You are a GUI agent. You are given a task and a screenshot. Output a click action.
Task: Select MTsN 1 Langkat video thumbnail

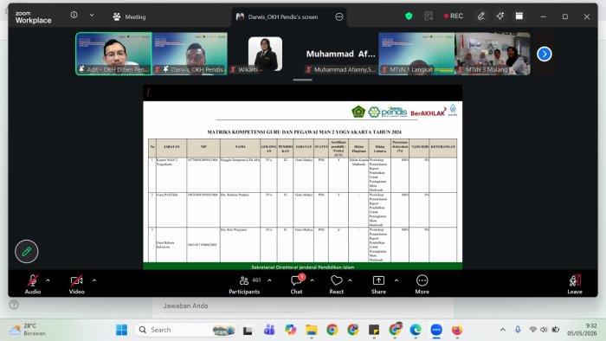pyautogui.click(x=416, y=54)
